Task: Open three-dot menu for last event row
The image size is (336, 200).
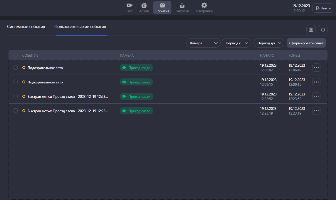Action: point(316,111)
